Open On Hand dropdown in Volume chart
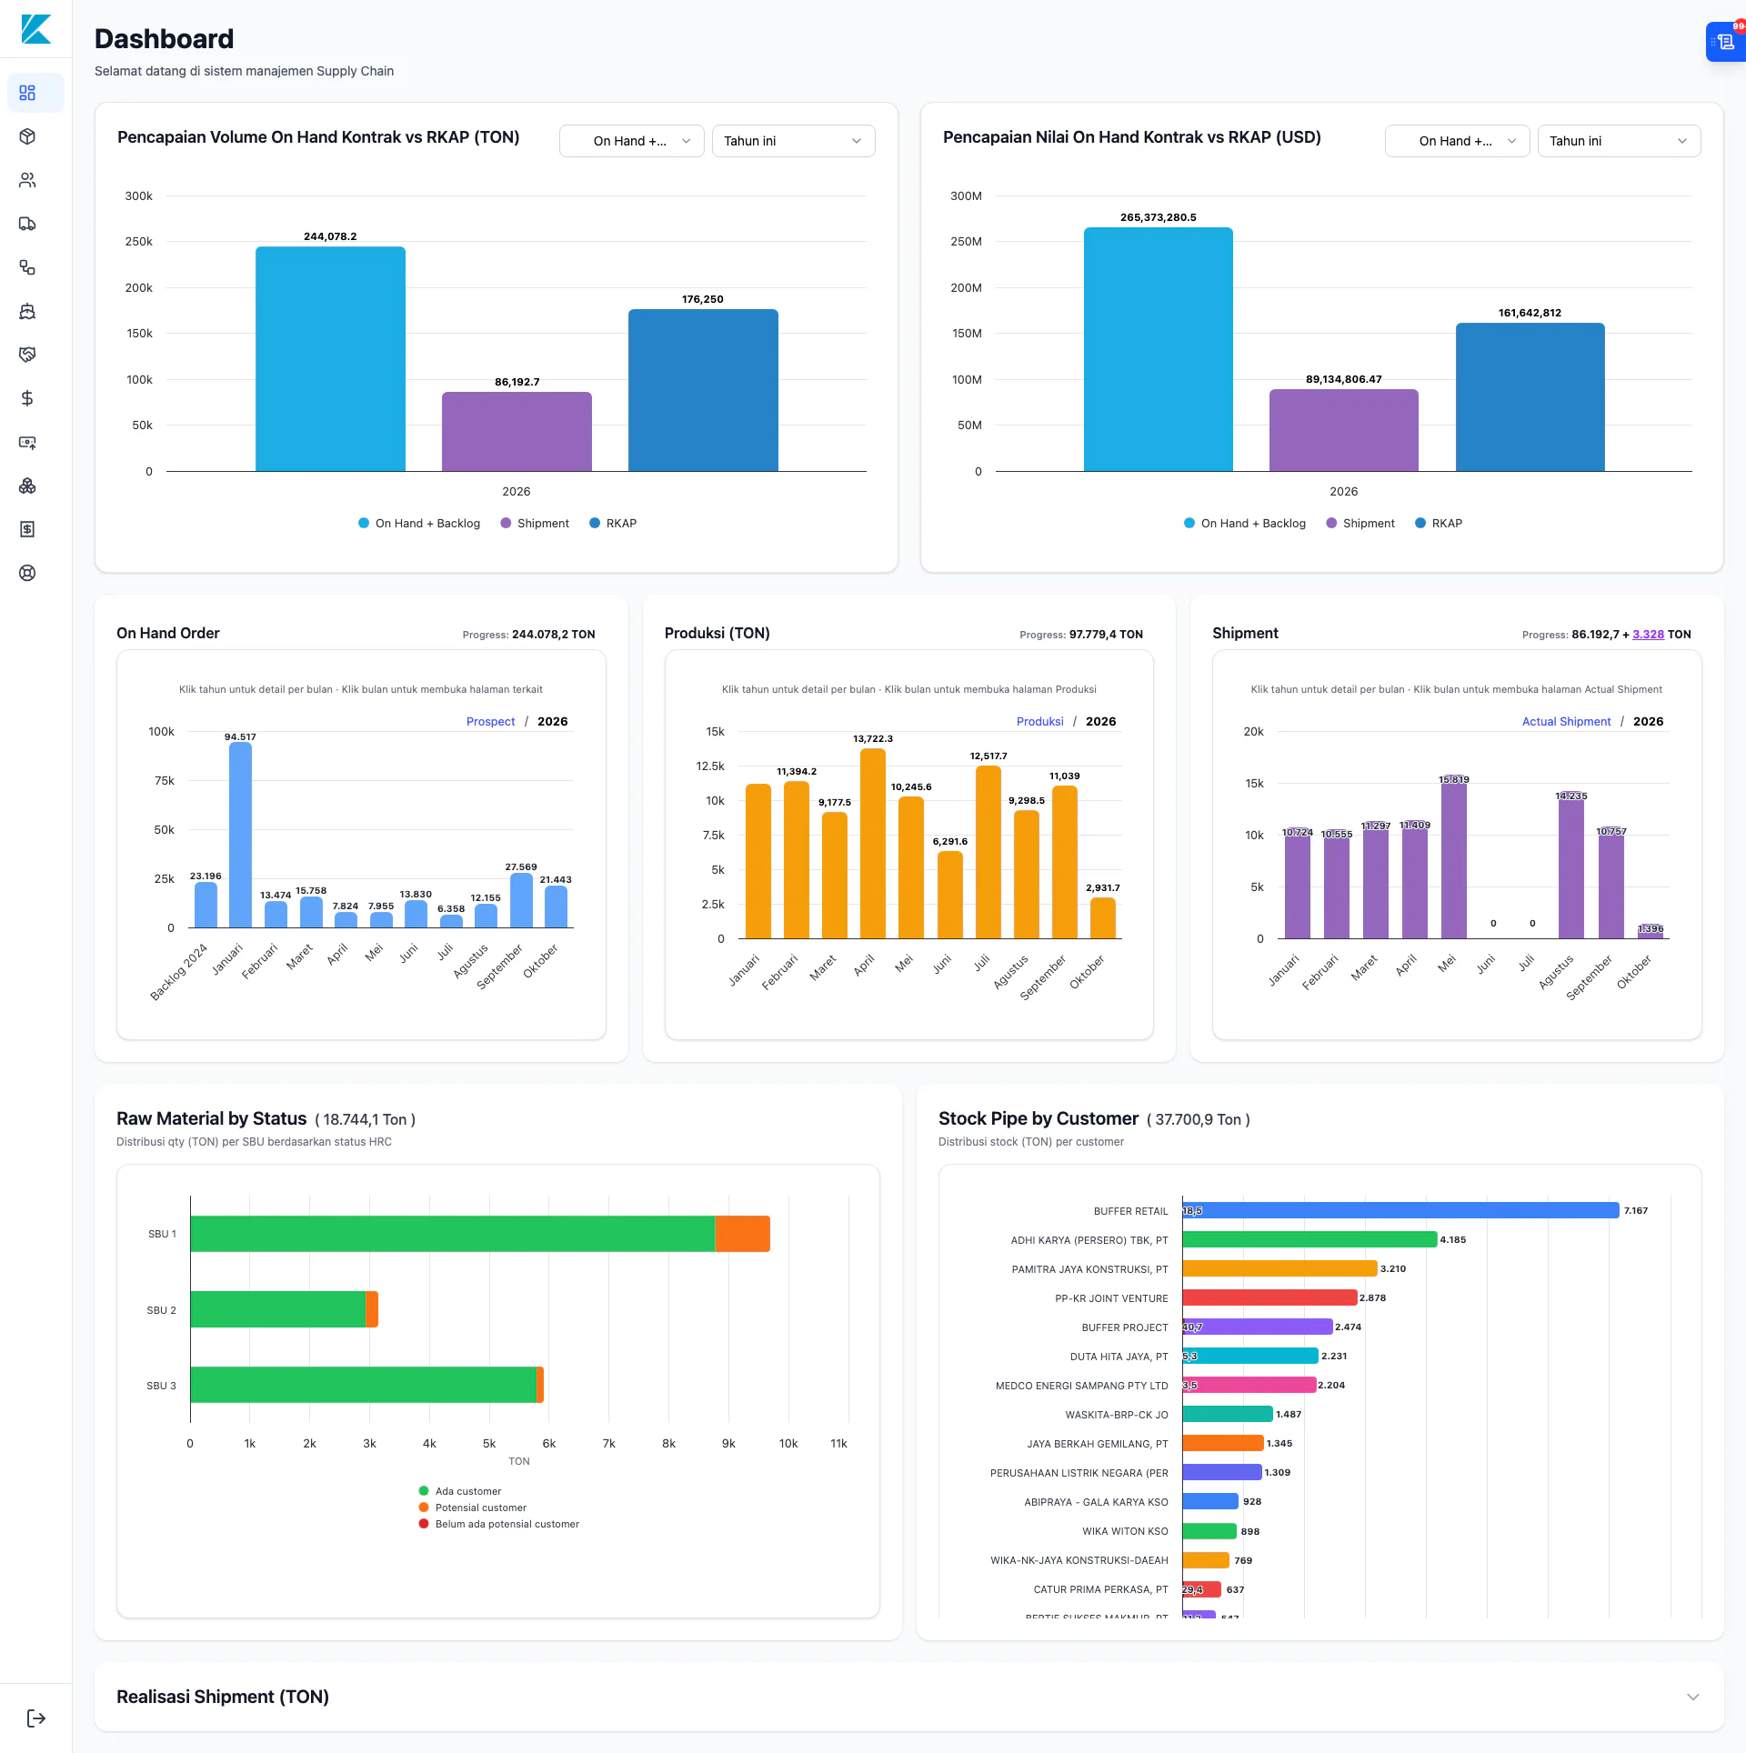The height and width of the screenshot is (1753, 1746). coord(632,141)
